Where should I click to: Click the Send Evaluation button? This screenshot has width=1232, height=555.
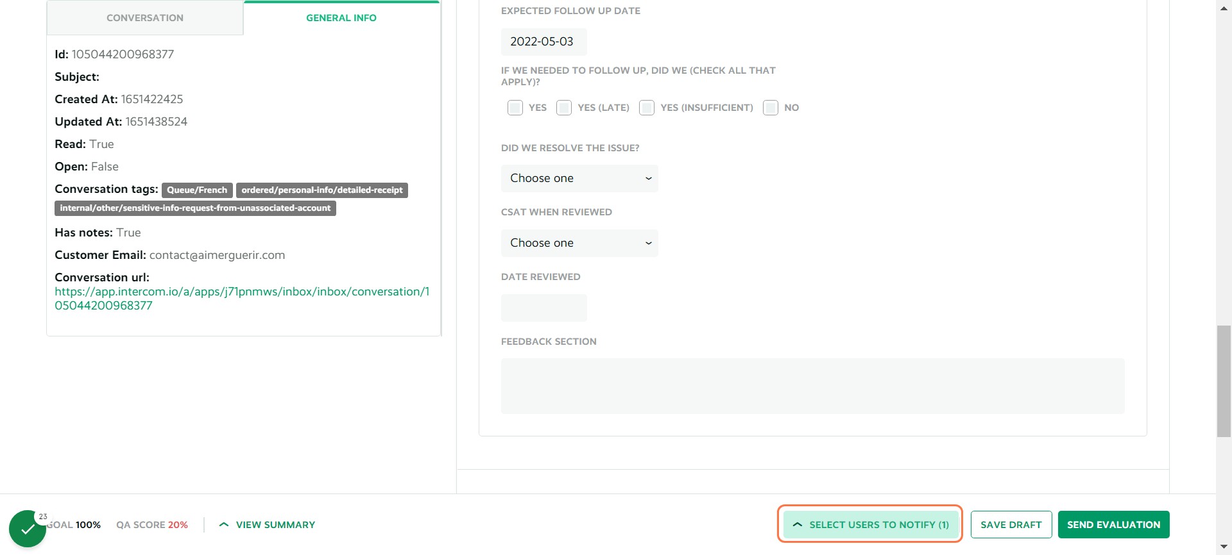(x=1114, y=524)
